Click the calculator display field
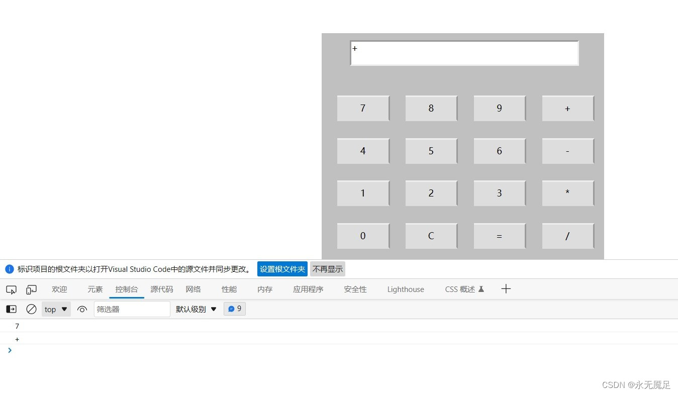The width and height of the screenshot is (678, 394). coord(464,53)
